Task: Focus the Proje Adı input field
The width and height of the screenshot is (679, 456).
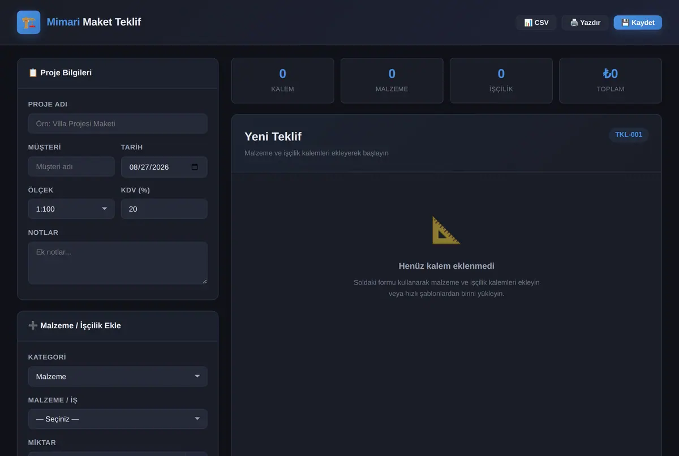Action: point(118,123)
